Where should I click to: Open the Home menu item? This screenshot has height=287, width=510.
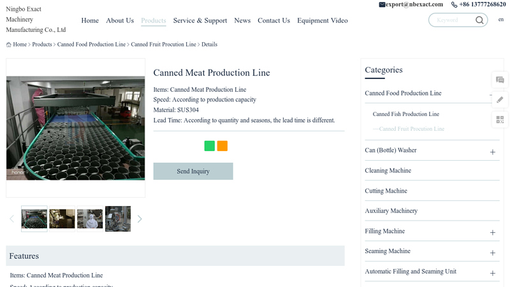(x=90, y=20)
